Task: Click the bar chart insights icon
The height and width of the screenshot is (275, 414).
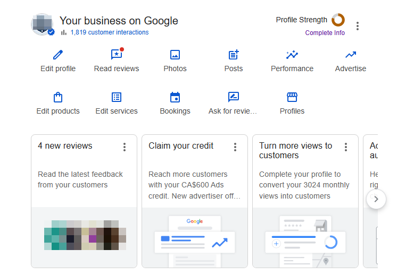Action: click(64, 32)
